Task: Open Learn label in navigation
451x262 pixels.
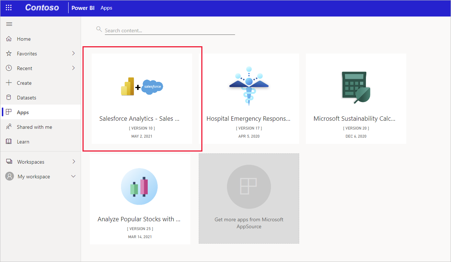Action: click(x=23, y=142)
